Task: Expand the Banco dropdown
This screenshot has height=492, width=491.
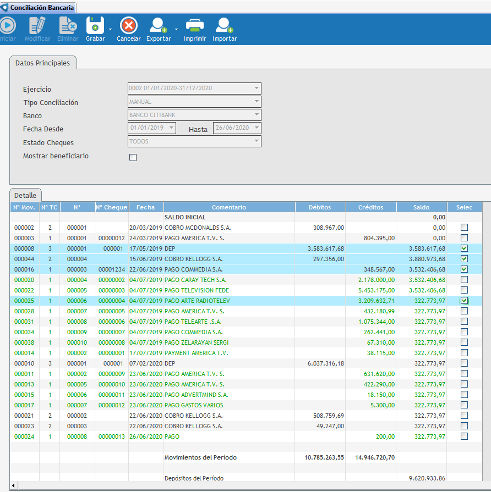Action: point(256,115)
